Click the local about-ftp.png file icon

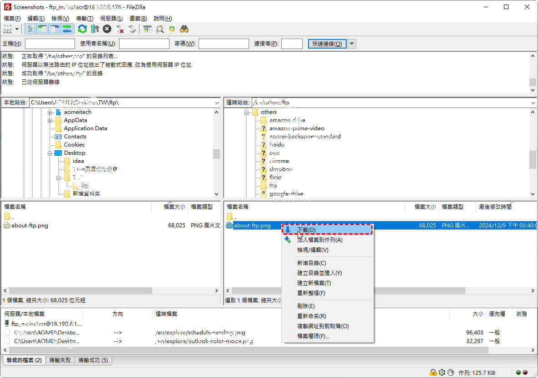pos(6,226)
